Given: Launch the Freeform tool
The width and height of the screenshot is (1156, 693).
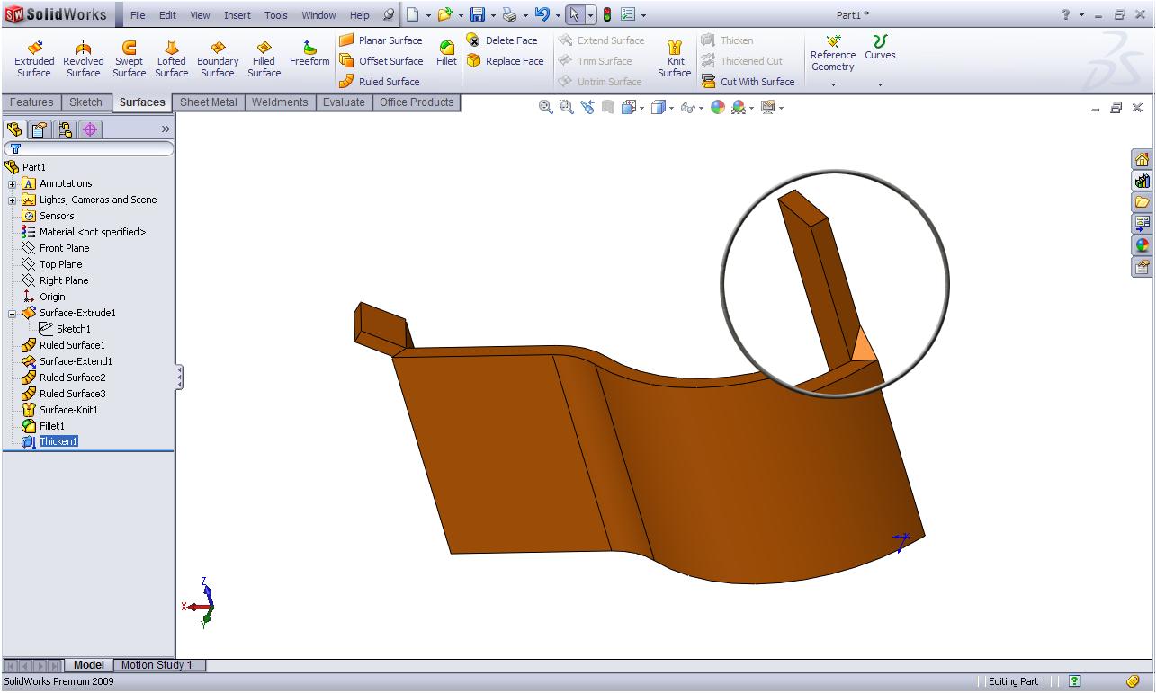Looking at the screenshot, I should coord(309,54).
